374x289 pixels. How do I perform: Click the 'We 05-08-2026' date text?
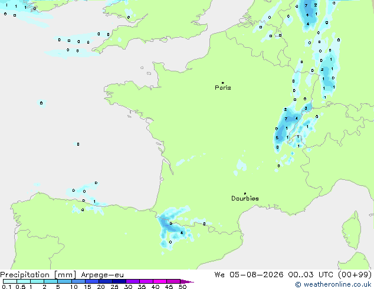point(249,275)
